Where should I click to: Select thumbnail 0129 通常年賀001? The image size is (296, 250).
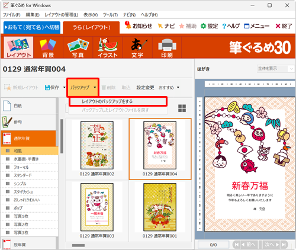pos(160,211)
